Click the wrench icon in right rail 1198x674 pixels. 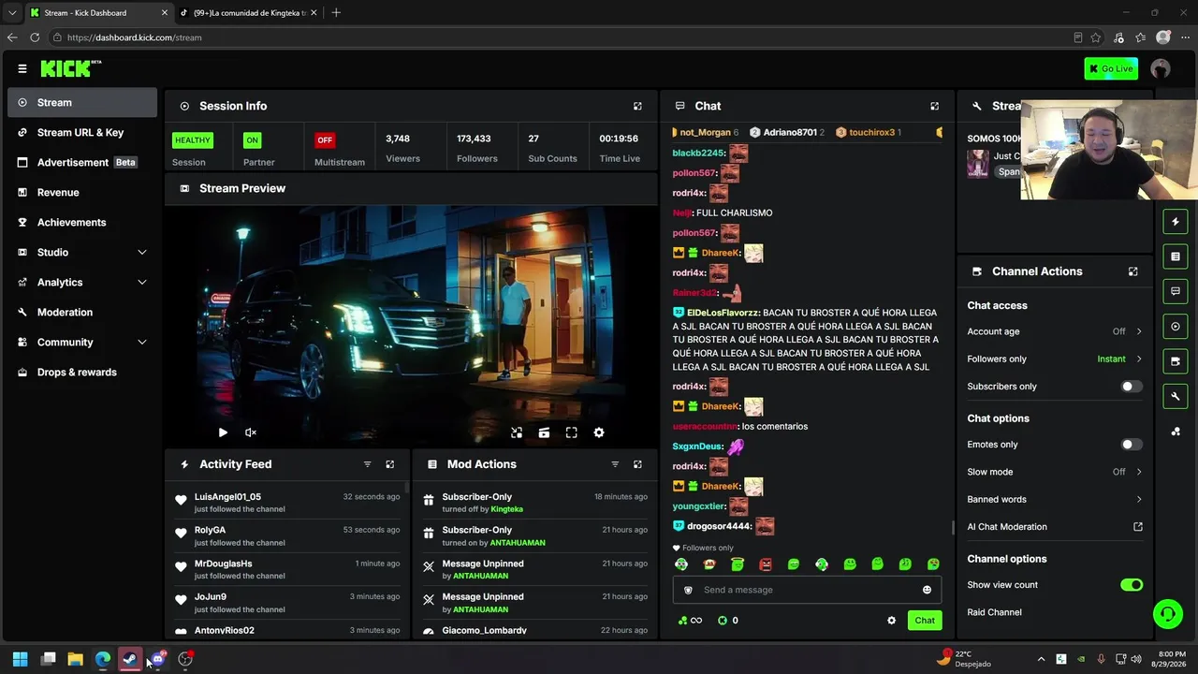click(x=1176, y=396)
